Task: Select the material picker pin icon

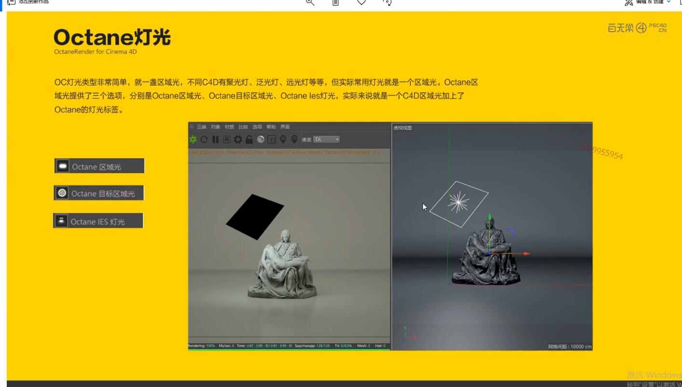Action: point(294,139)
